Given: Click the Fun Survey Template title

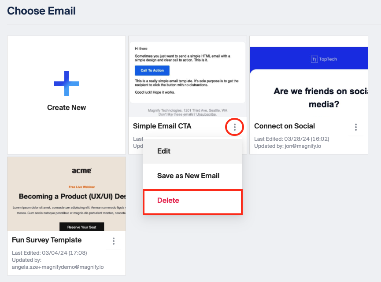Looking at the screenshot, I should click(x=47, y=240).
